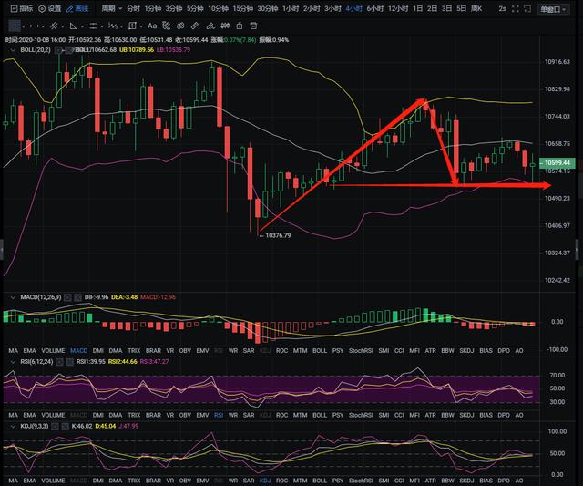Toggle the 画线 drawing pencil button

click(x=77, y=8)
